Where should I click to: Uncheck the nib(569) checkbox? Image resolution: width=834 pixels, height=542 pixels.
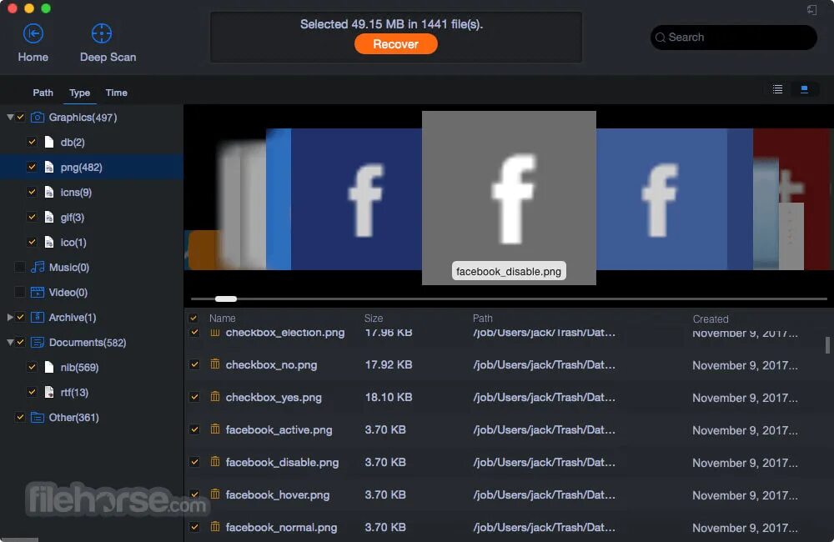[x=32, y=367]
